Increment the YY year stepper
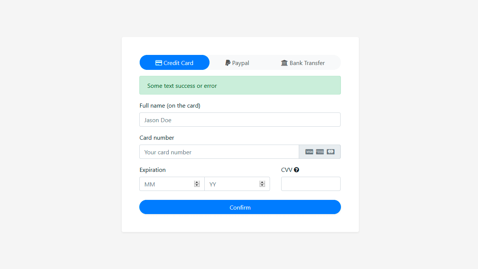 pyautogui.click(x=262, y=182)
